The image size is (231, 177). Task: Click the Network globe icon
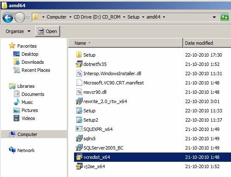click(12, 150)
